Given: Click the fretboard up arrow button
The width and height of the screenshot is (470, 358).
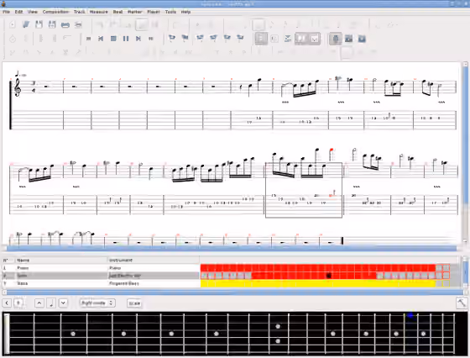Looking at the screenshot, I should click(39, 303).
